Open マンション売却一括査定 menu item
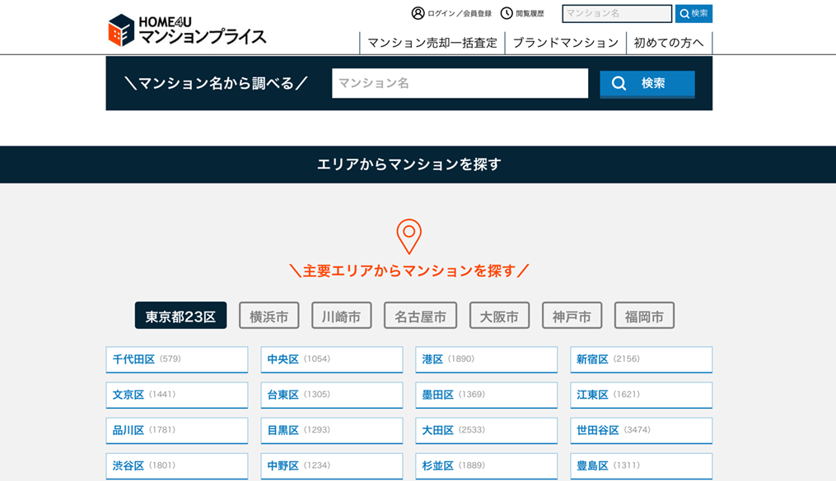836x481 pixels. pyautogui.click(x=432, y=43)
